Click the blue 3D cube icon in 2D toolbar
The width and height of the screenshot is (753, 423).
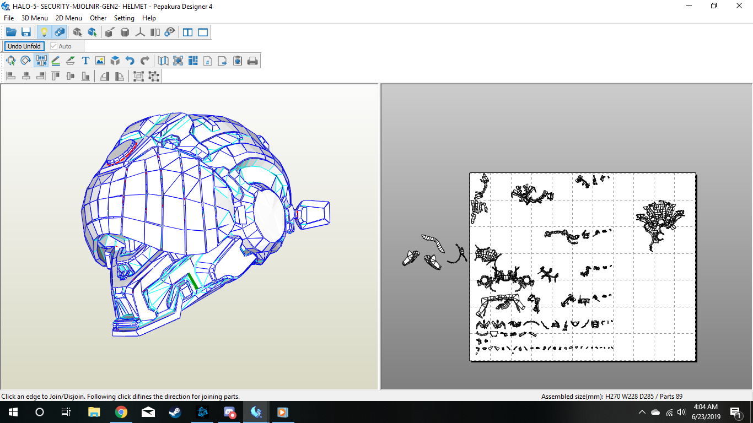(115, 61)
